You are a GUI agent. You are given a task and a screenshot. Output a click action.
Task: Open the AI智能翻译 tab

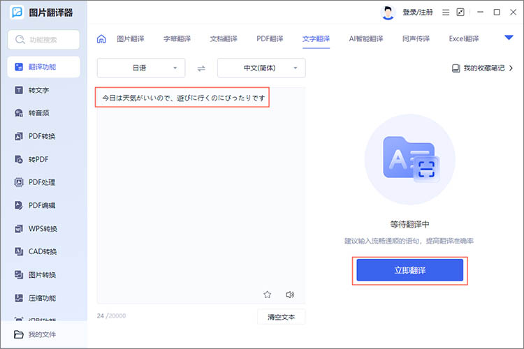(x=366, y=39)
